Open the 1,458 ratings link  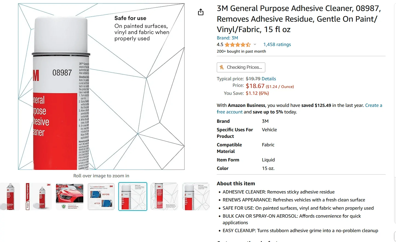pyautogui.click(x=277, y=44)
